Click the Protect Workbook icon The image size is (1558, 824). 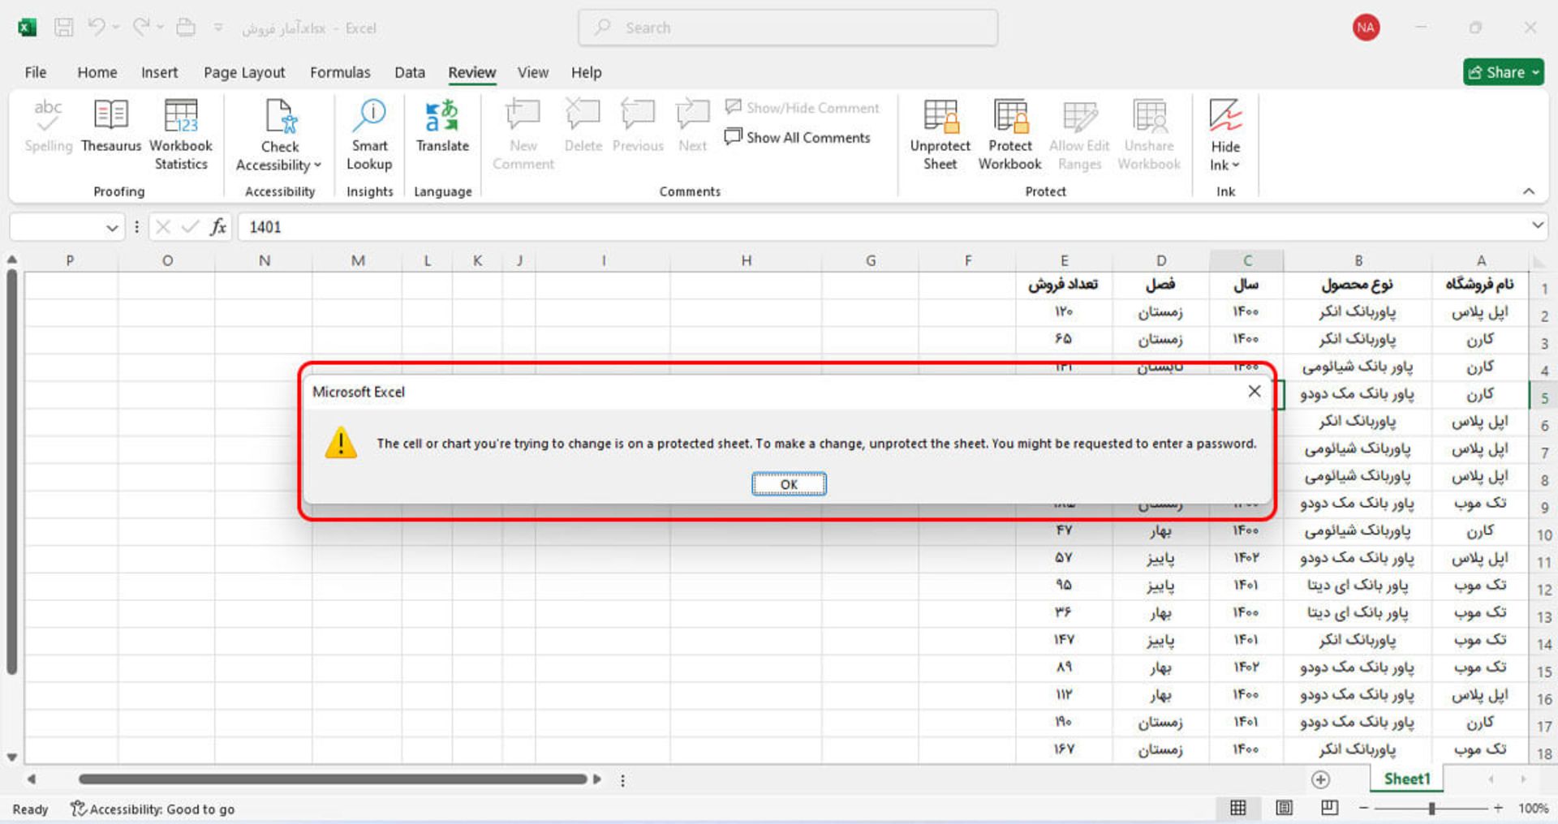point(1009,118)
